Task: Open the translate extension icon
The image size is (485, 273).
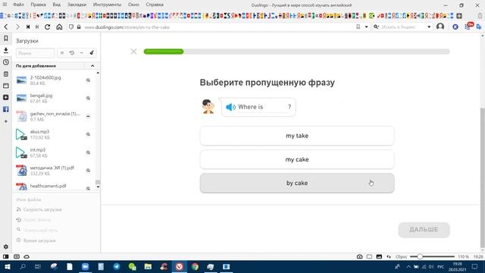Action: (479, 27)
